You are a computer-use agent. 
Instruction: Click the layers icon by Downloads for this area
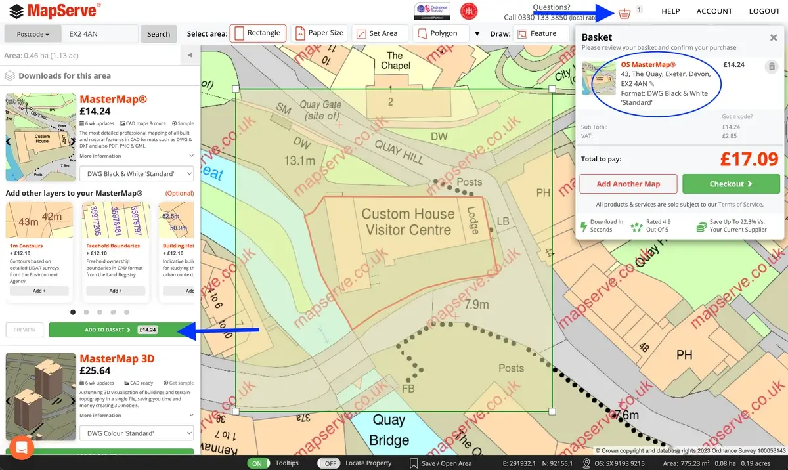coord(10,76)
